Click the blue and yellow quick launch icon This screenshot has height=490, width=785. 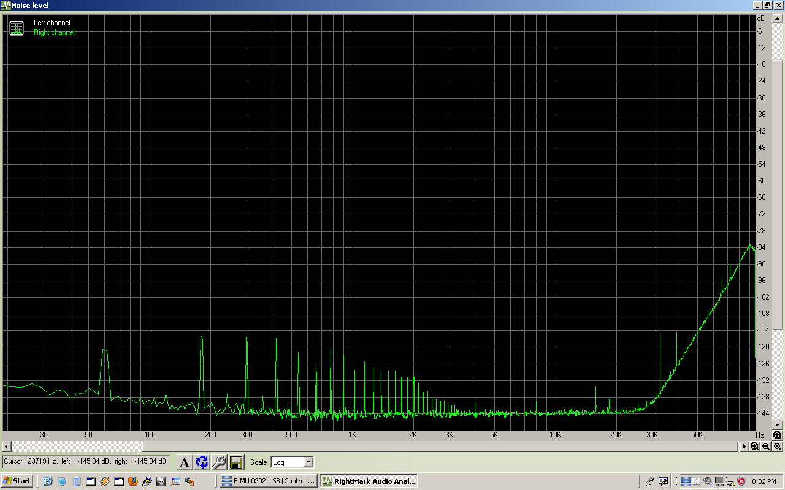[x=147, y=481]
